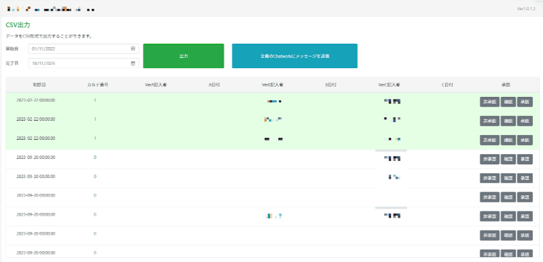The width and height of the screenshot is (543, 262).
Task: Click the カルテ番号 column header
Action: coord(98,85)
